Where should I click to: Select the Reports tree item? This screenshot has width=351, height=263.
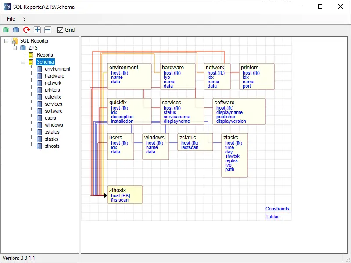[x=45, y=55]
